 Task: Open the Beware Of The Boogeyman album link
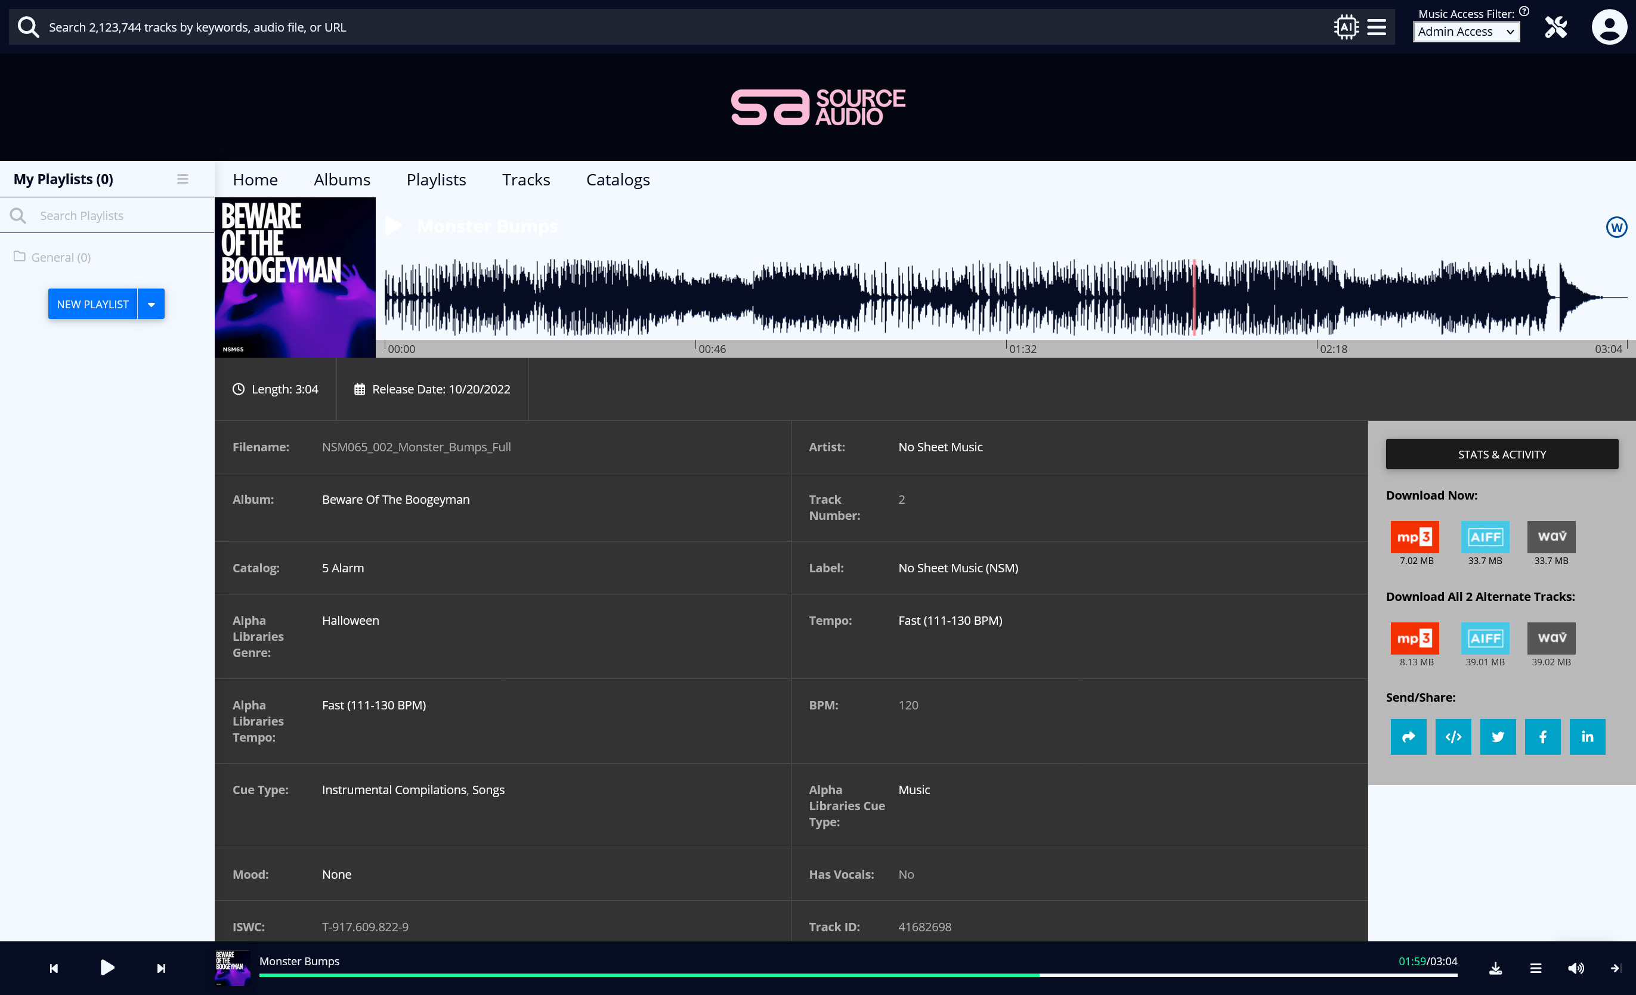click(x=395, y=499)
